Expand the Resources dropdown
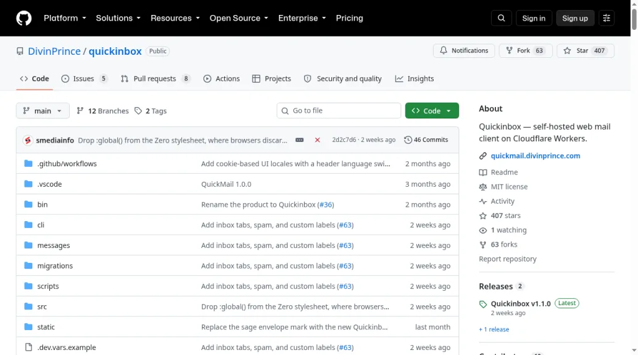The image size is (638, 355). (x=175, y=18)
